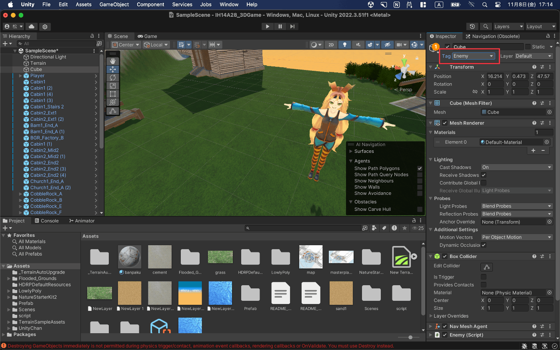The height and width of the screenshot is (350, 560).
Task: Open the GameObject menu
Action: 114,4
